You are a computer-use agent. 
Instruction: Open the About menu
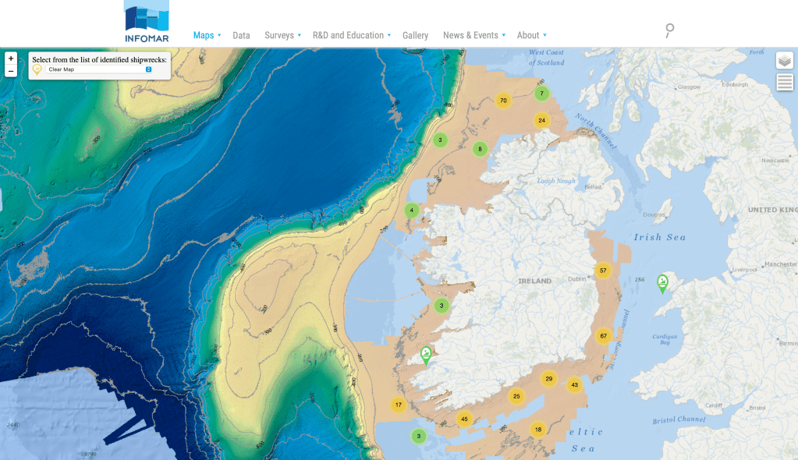pos(530,35)
